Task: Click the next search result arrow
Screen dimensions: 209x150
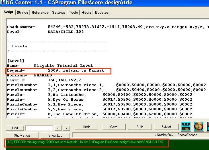Action: [x=66, y=128]
